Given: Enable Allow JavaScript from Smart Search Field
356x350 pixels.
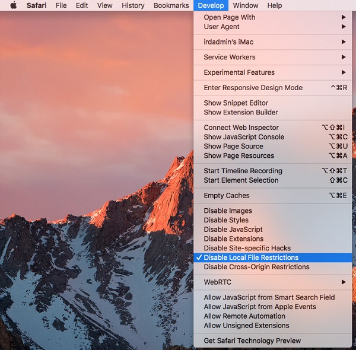Looking at the screenshot, I should click(x=273, y=297).
